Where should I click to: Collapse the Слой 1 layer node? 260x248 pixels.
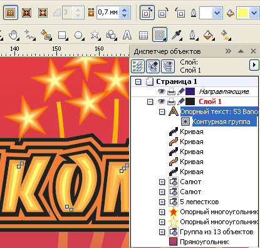coord(150,101)
